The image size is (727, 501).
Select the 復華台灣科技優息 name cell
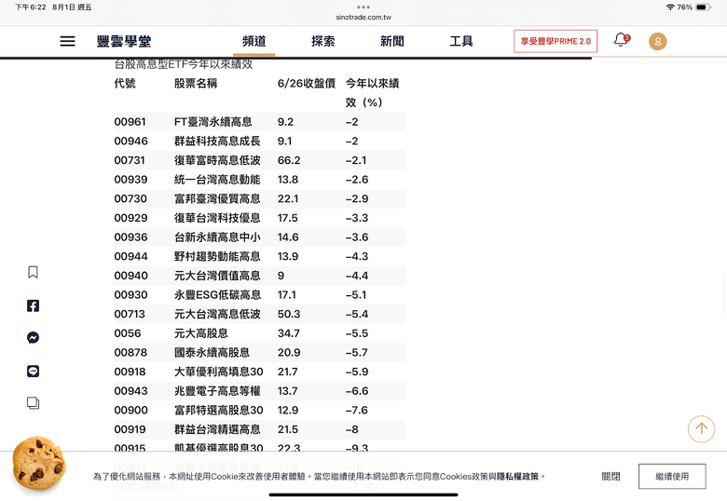tap(217, 218)
